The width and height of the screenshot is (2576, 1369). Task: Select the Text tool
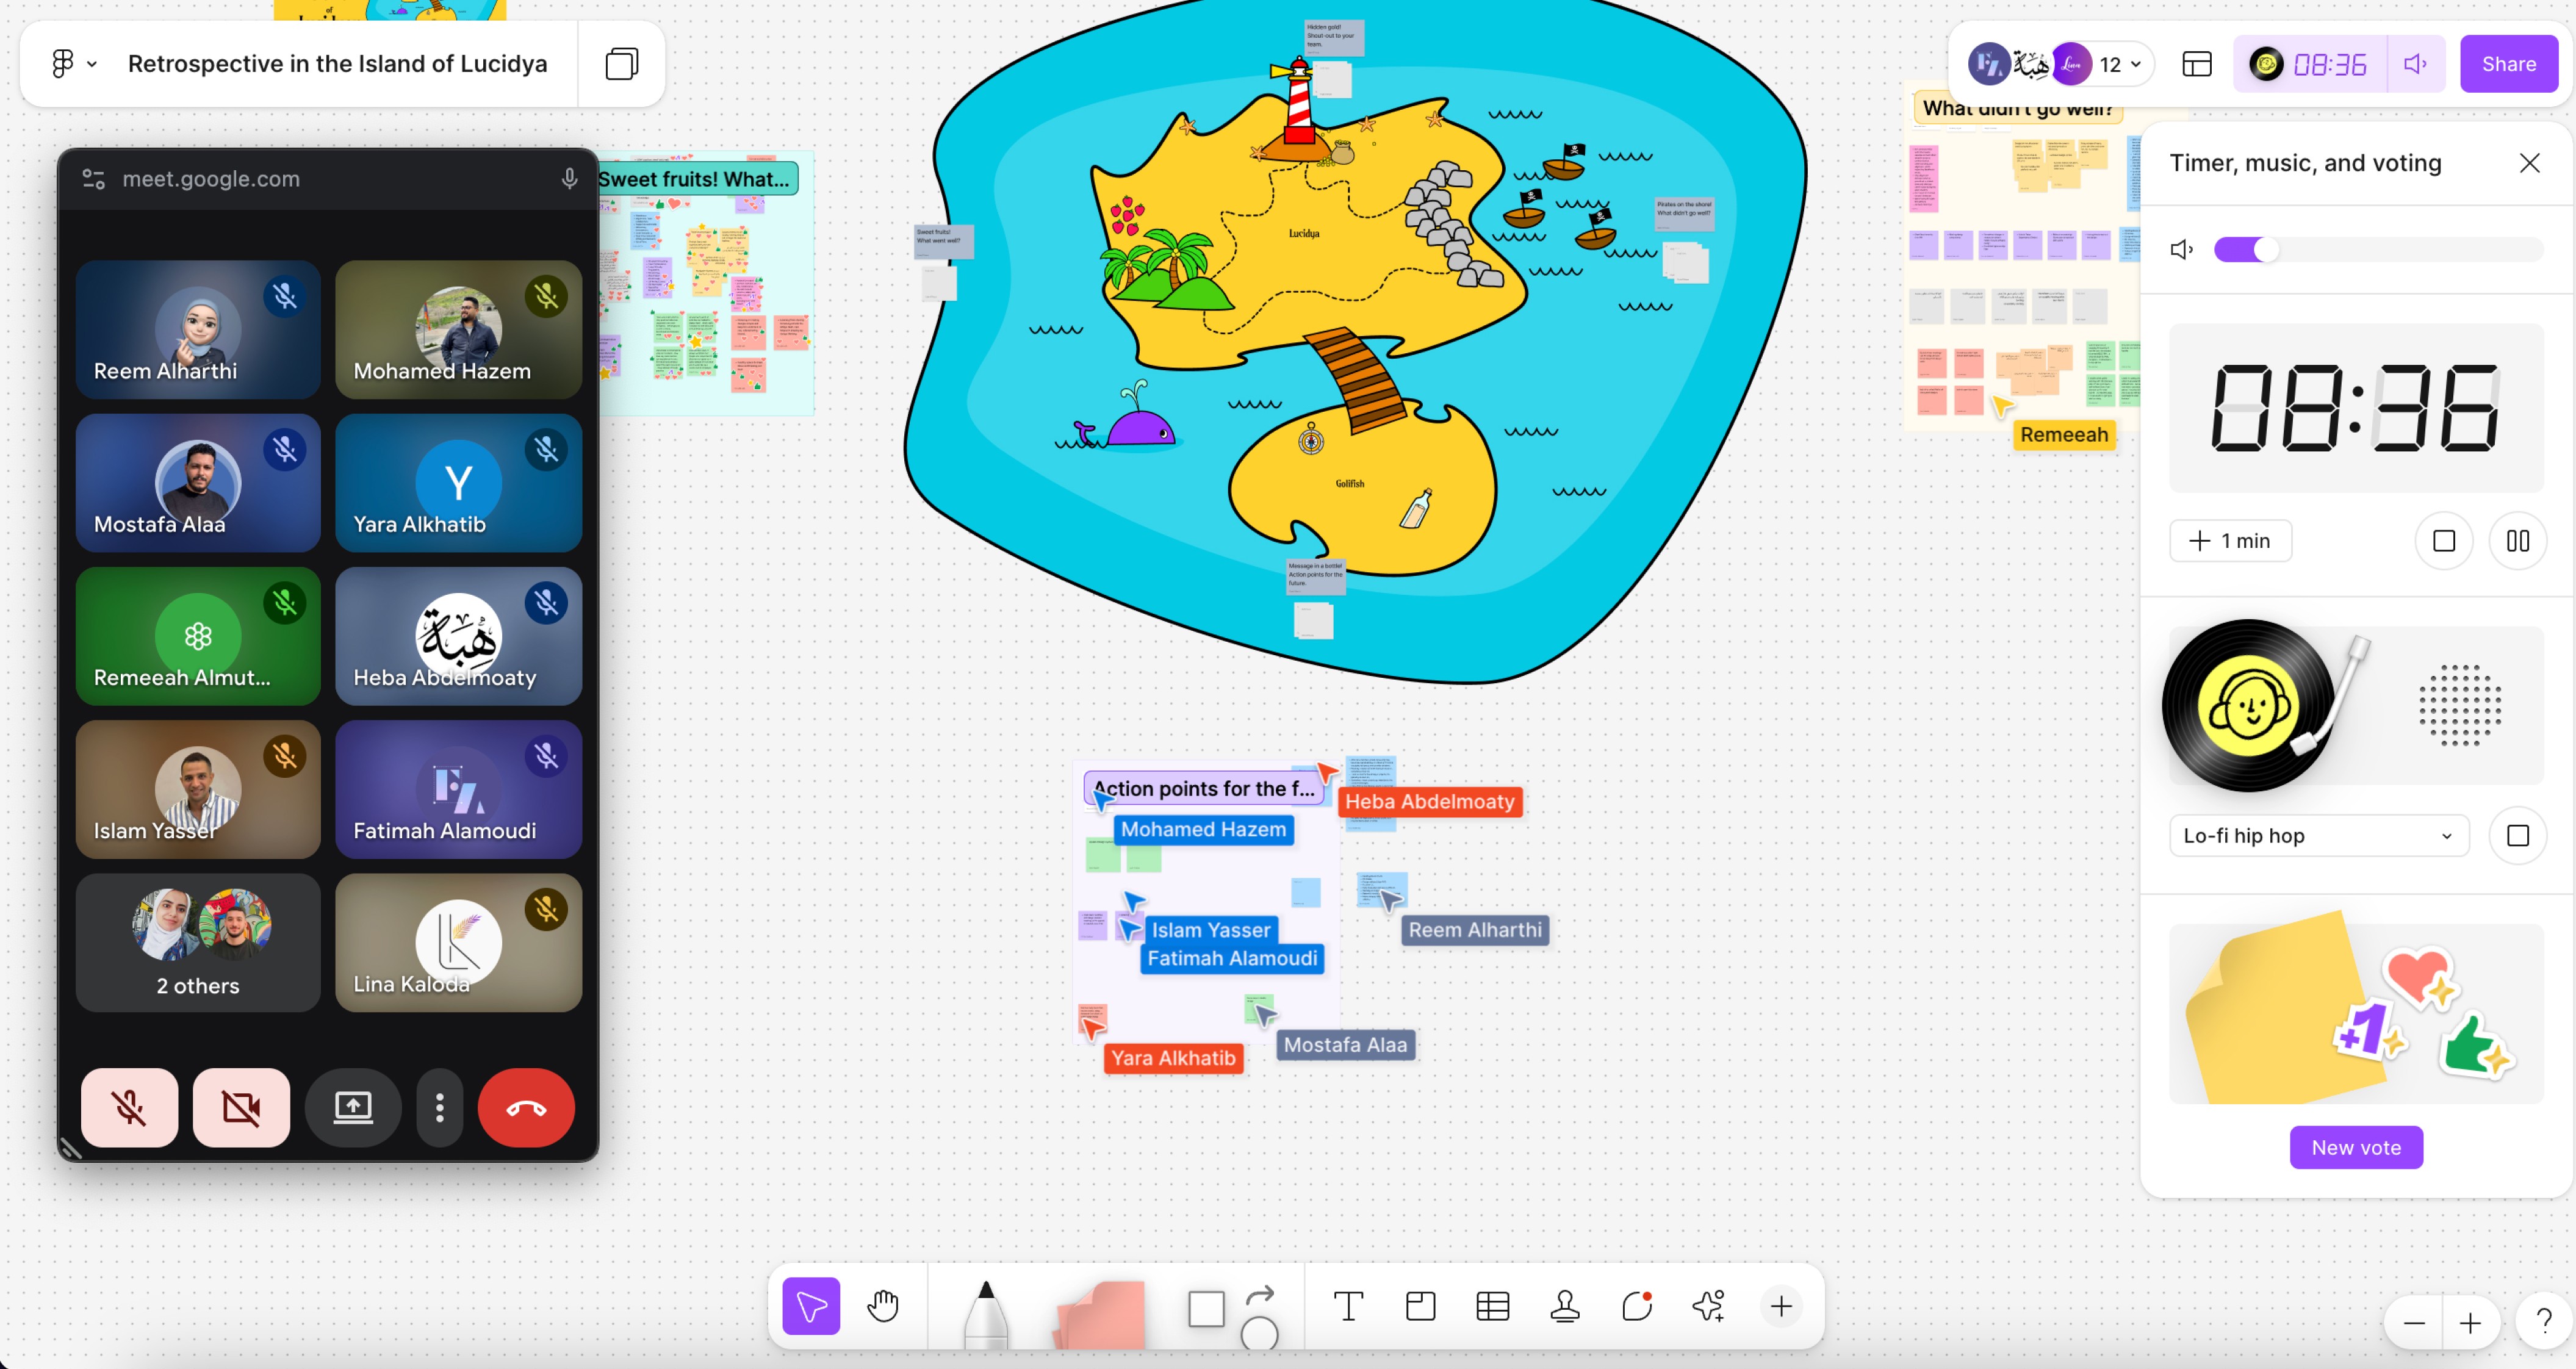coord(1348,1305)
